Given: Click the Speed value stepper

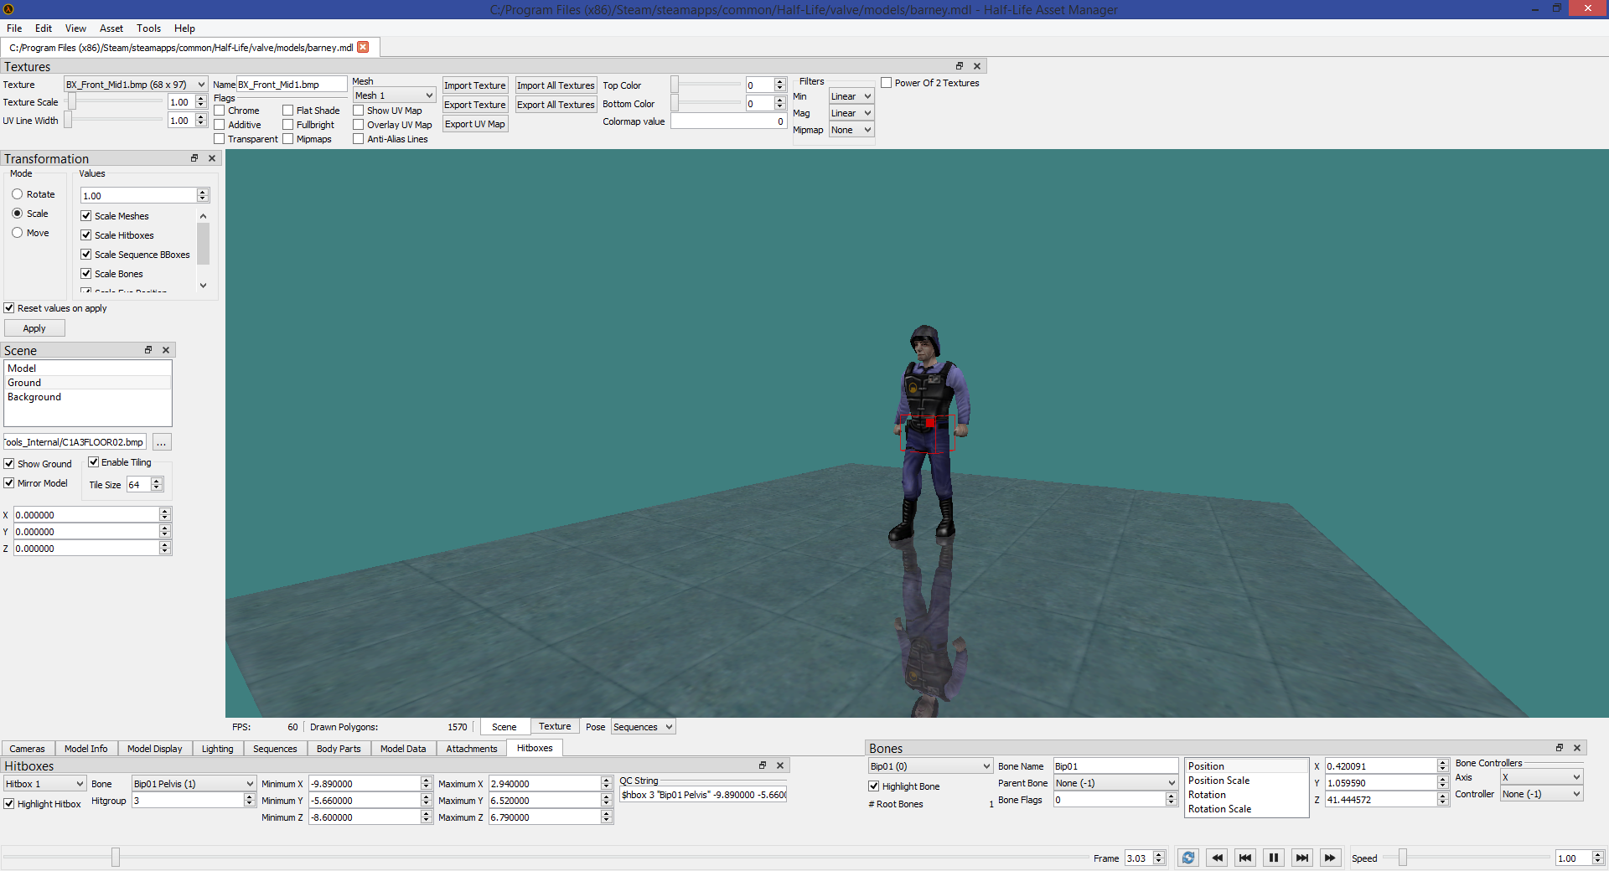Looking at the screenshot, I should [1597, 858].
